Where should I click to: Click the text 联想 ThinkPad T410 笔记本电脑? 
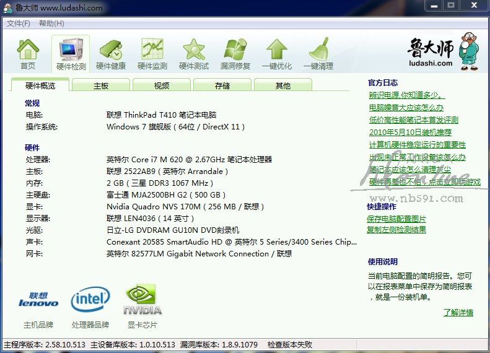(161, 115)
